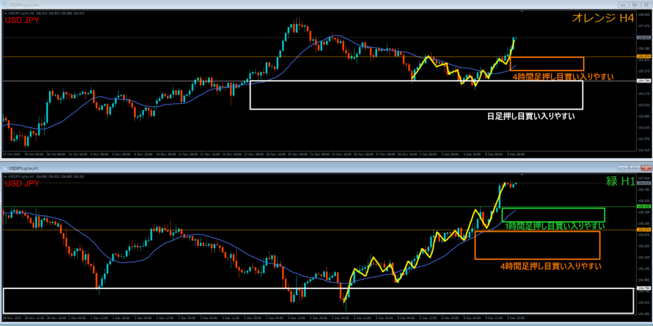653x326 pixels.
Task: Click the 157.010 price scale value in H1 chart
Action: tap(644, 178)
